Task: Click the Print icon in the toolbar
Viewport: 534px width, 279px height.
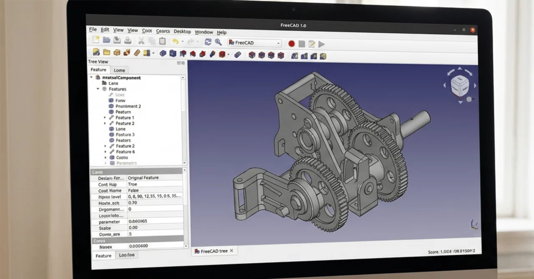Action: pyautogui.click(x=128, y=41)
